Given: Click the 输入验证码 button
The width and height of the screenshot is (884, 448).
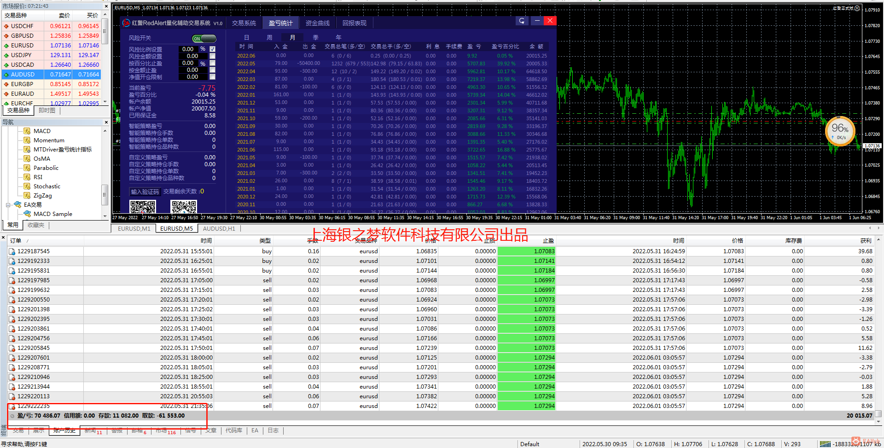Looking at the screenshot, I should click(x=145, y=192).
